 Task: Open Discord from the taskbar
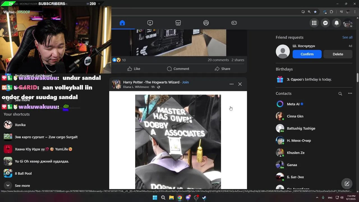coord(188,198)
